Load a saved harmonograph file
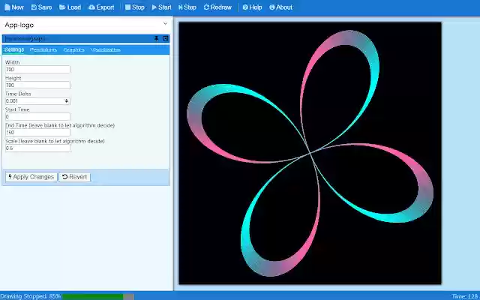480x300 pixels. 70,7
